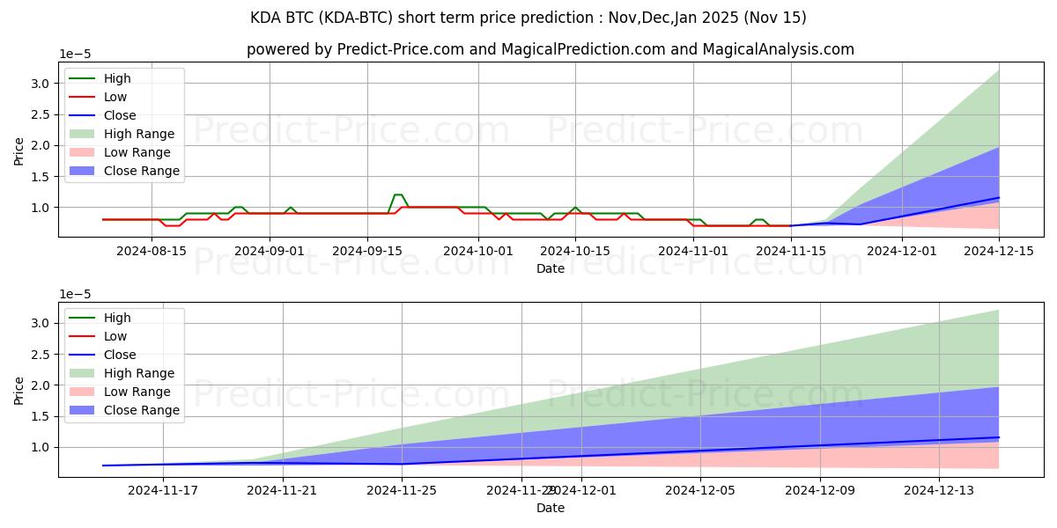
Task: Click the green High peak near 2024-09-15
Action: coord(398,194)
